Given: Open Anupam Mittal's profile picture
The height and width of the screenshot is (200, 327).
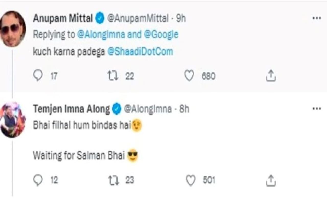Looking at the screenshot, I should 12,29.
